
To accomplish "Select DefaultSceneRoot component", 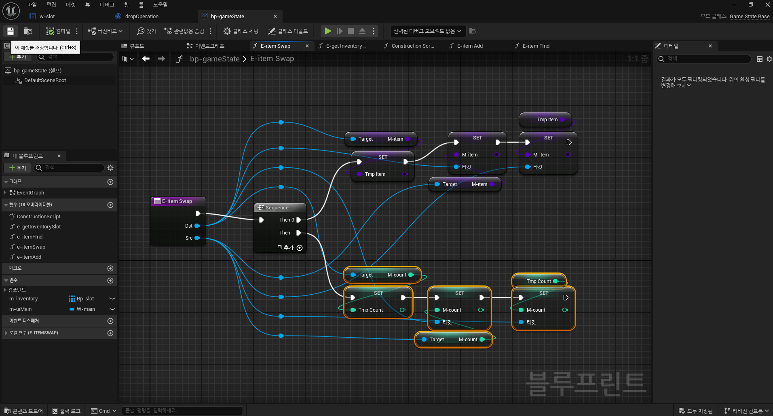I will (45, 80).
